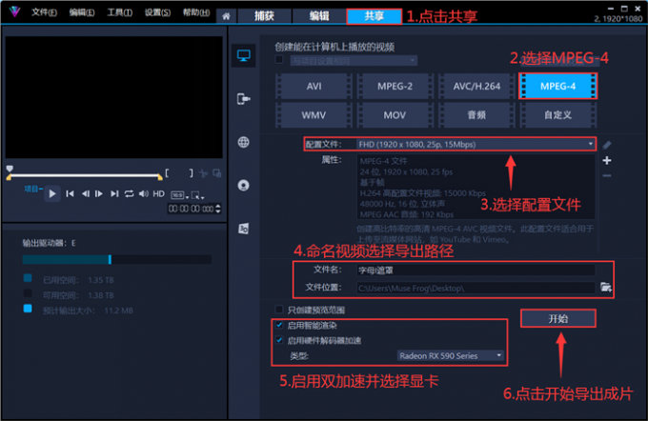The height and width of the screenshot is (421, 648).
Task: Remove profile with the minus icon
Action: pos(607,176)
